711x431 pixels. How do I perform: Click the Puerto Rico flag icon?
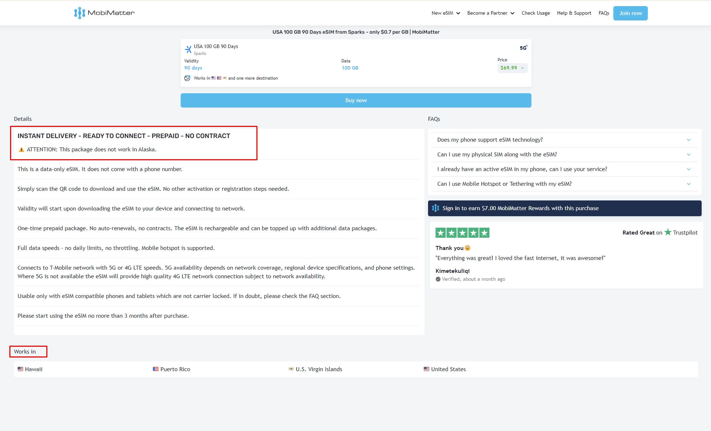click(156, 369)
